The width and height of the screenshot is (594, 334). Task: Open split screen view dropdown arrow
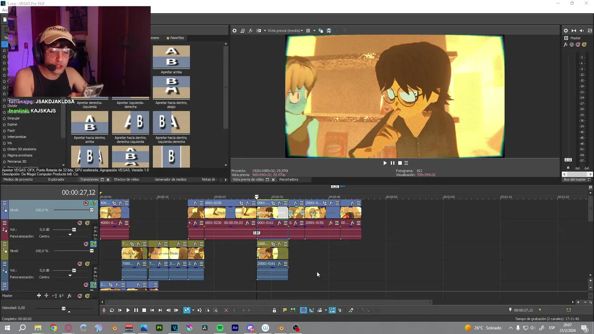tap(265, 31)
